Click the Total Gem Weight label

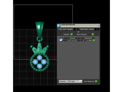(65, 29)
